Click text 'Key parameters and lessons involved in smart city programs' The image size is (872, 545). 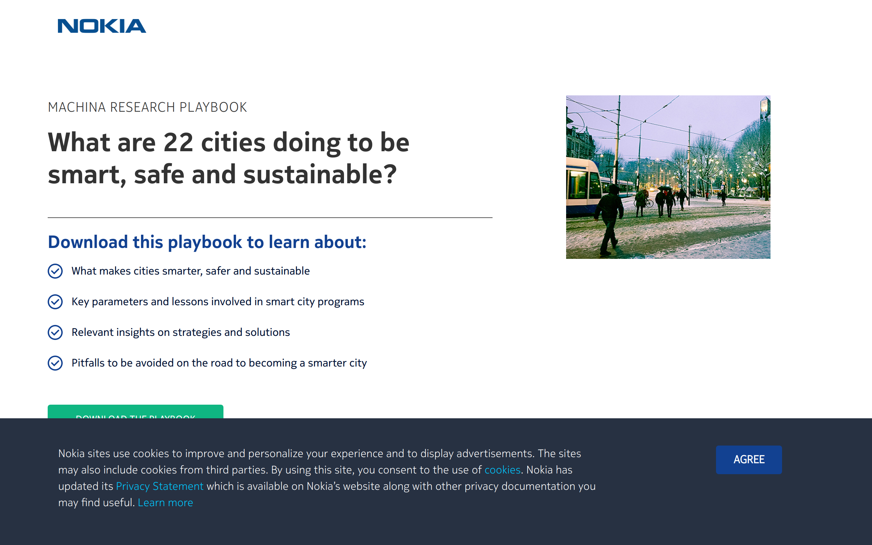(x=218, y=302)
